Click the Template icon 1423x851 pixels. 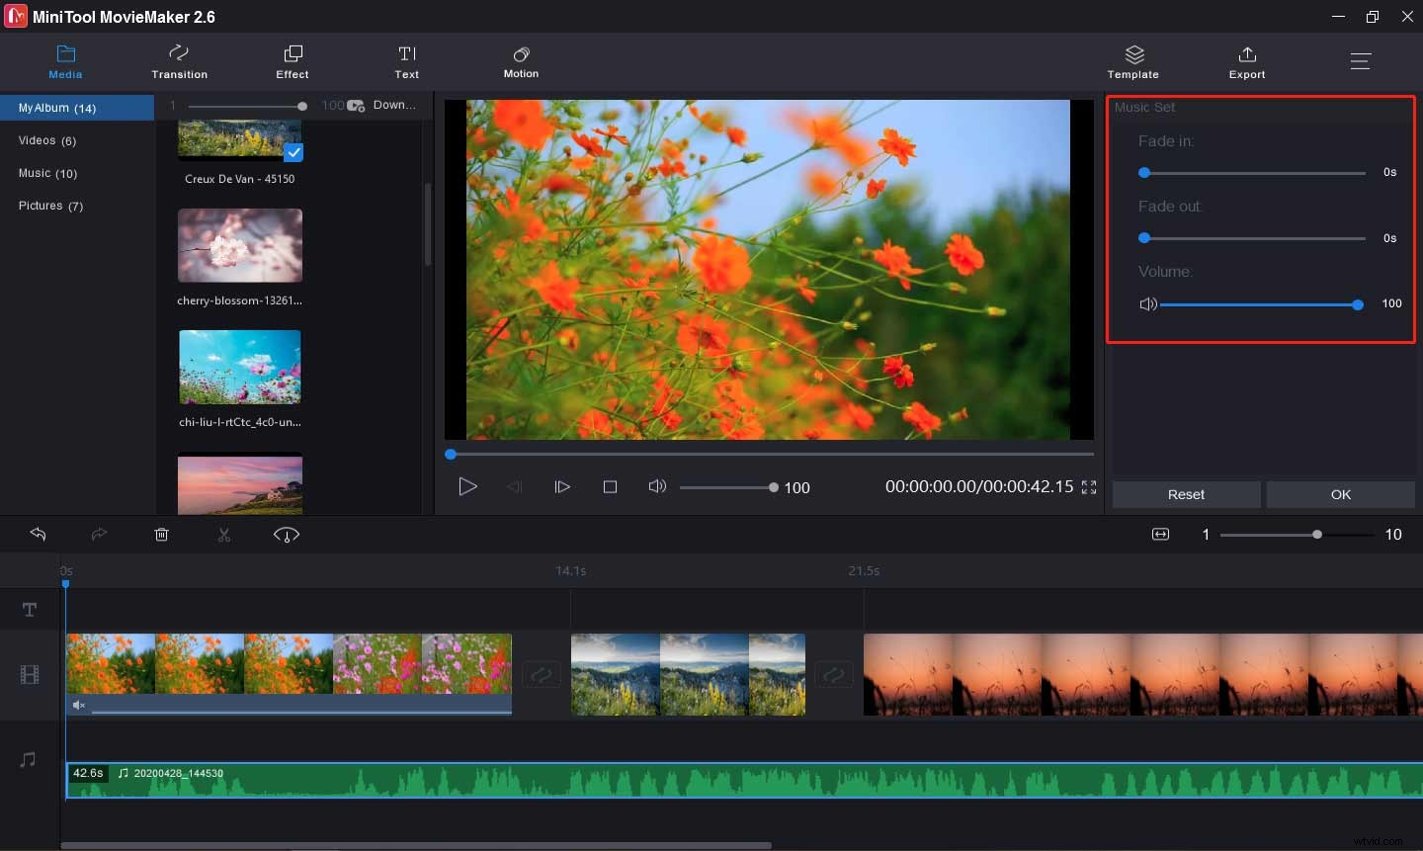(x=1132, y=61)
